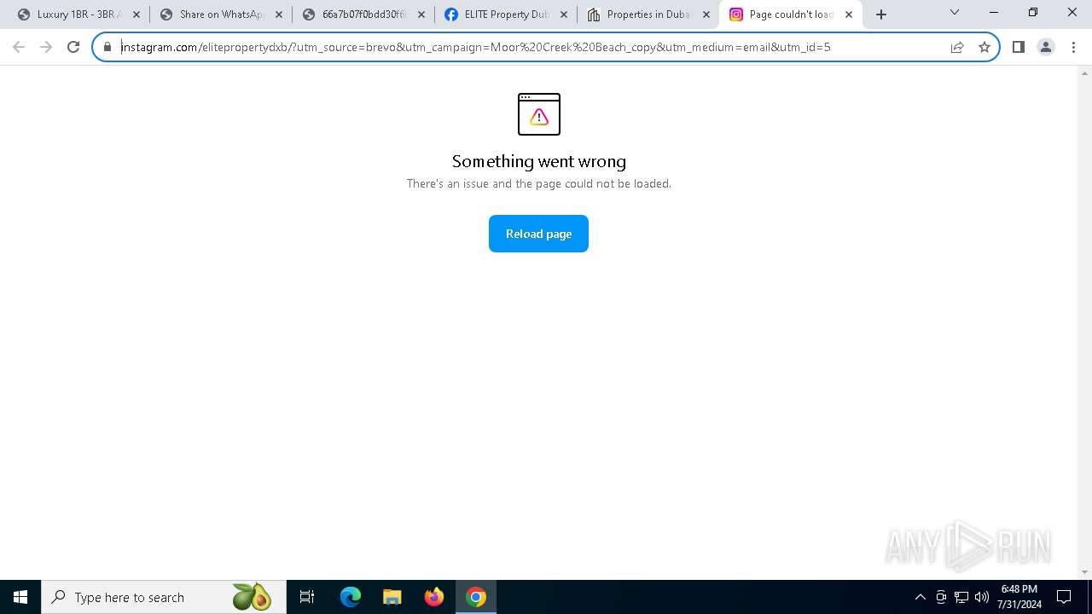
Task: Go forward to the next page
Action: click(x=46, y=47)
